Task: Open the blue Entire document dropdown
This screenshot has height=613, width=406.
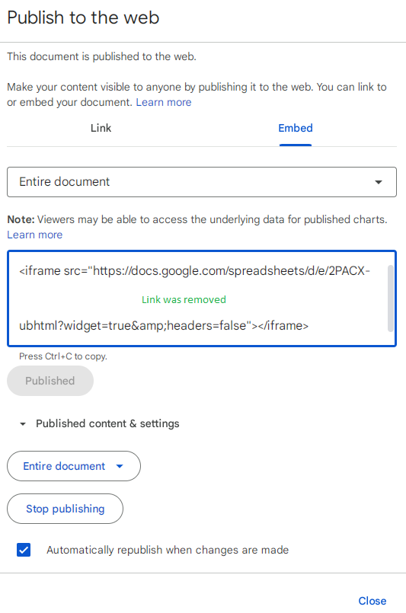Action: tap(74, 466)
